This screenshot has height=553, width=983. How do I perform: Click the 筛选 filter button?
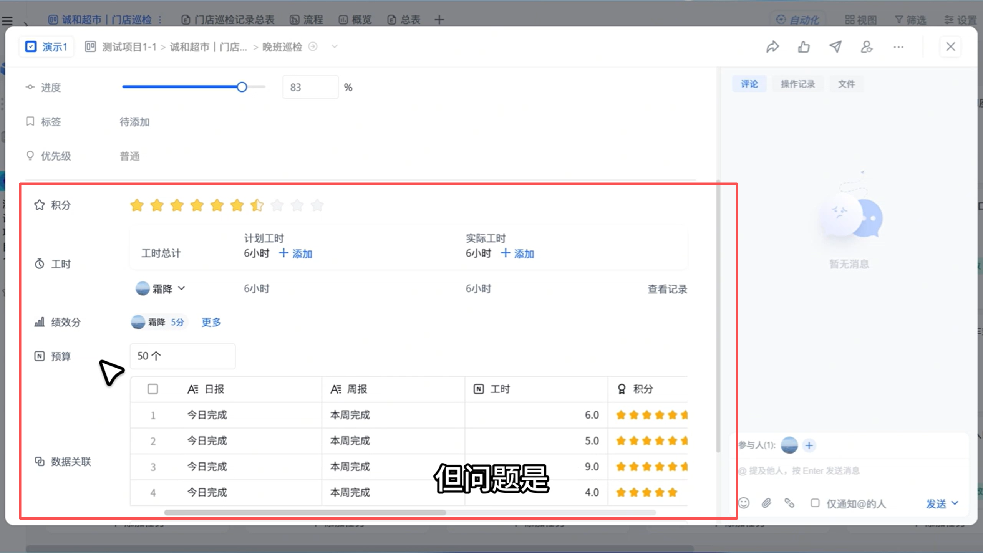pos(910,20)
